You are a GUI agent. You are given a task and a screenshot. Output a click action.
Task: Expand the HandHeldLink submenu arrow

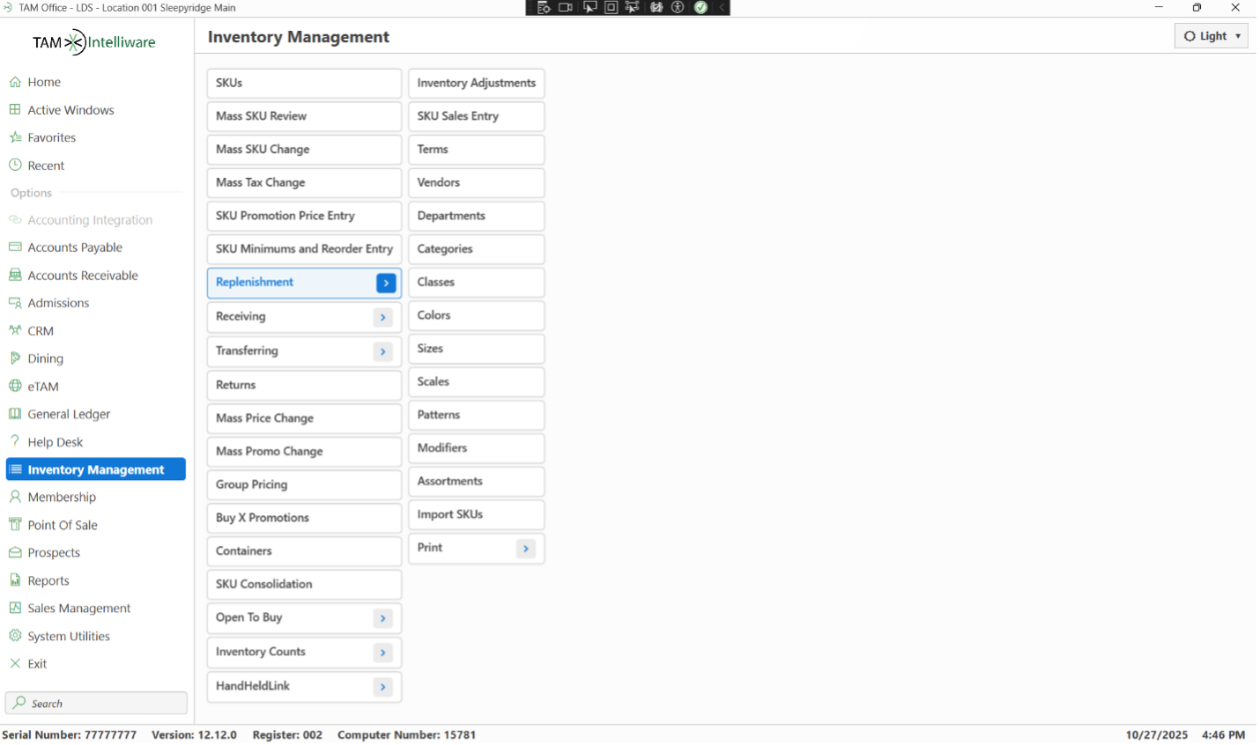(382, 687)
